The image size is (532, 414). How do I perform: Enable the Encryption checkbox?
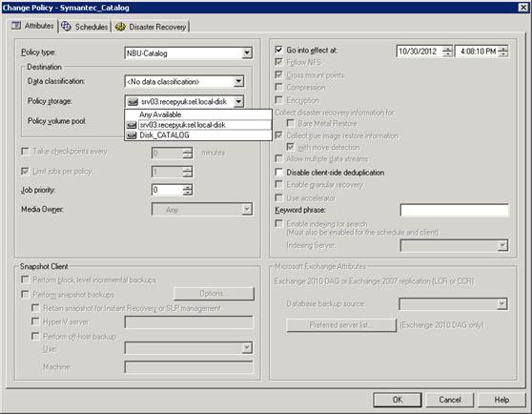pyautogui.click(x=278, y=100)
